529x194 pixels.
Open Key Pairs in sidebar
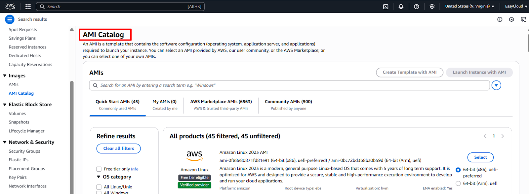(x=18, y=178)
